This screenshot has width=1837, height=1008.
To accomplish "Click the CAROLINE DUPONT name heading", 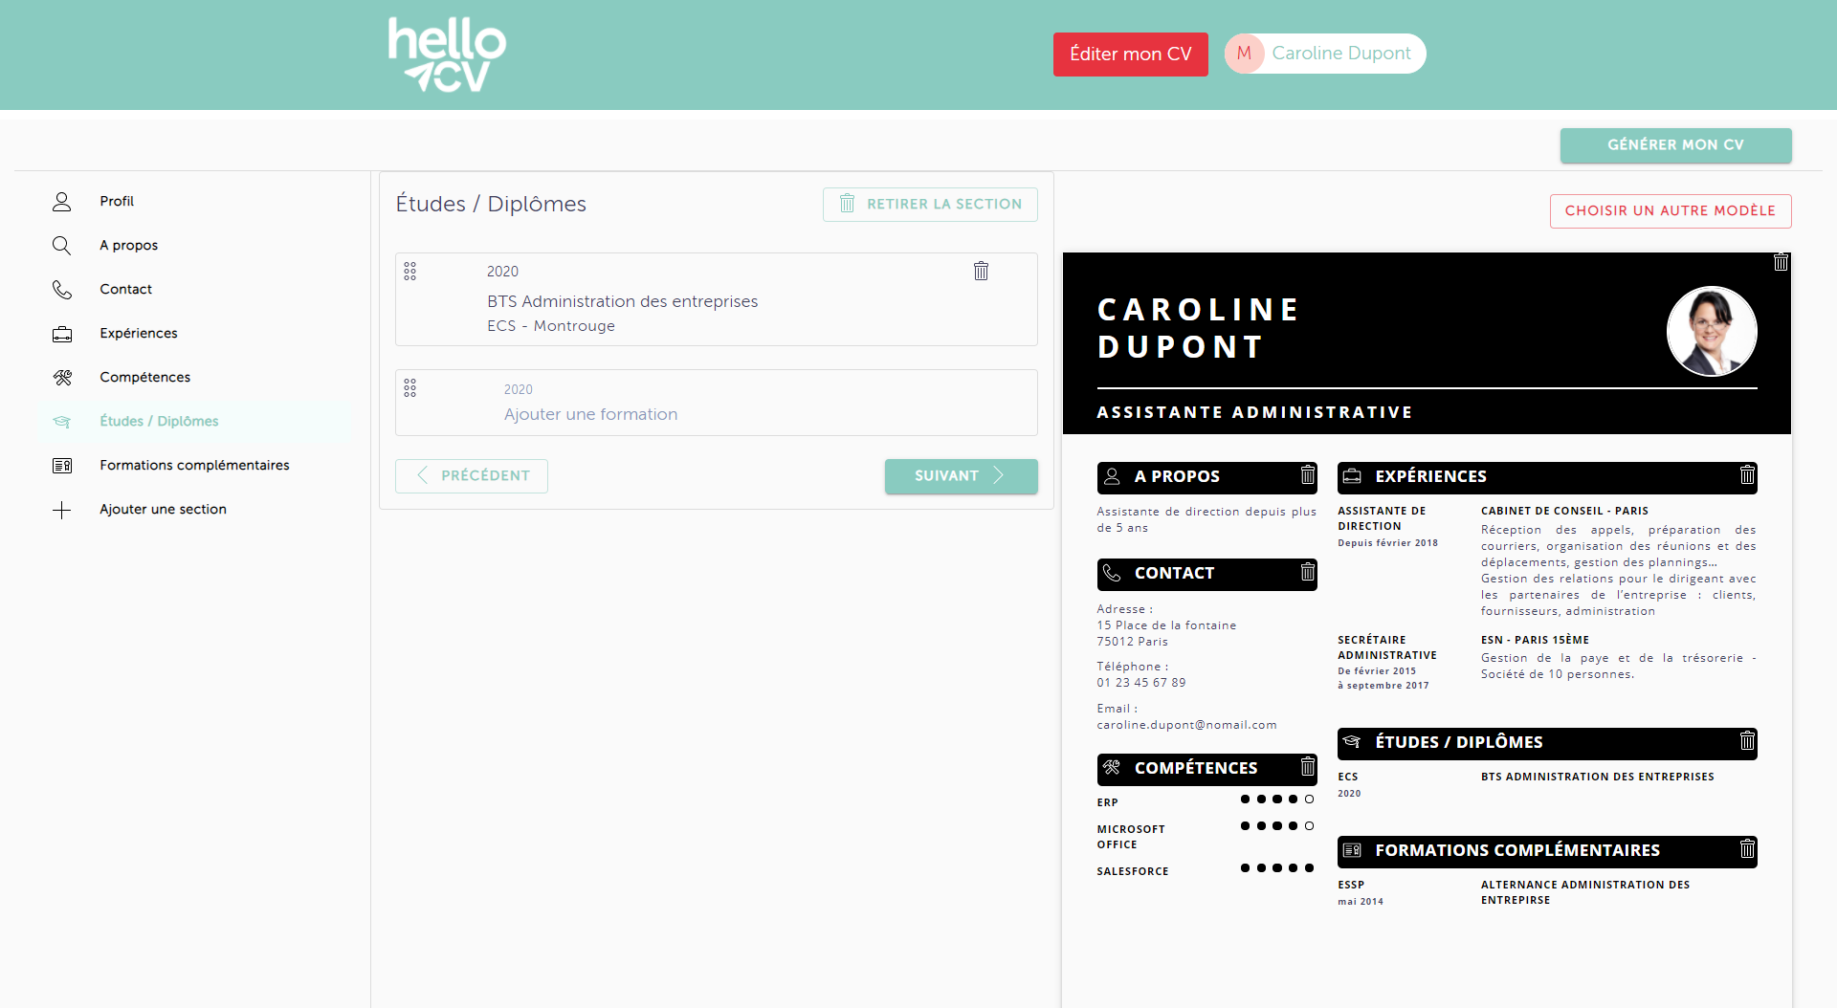I will [1198, 328].
